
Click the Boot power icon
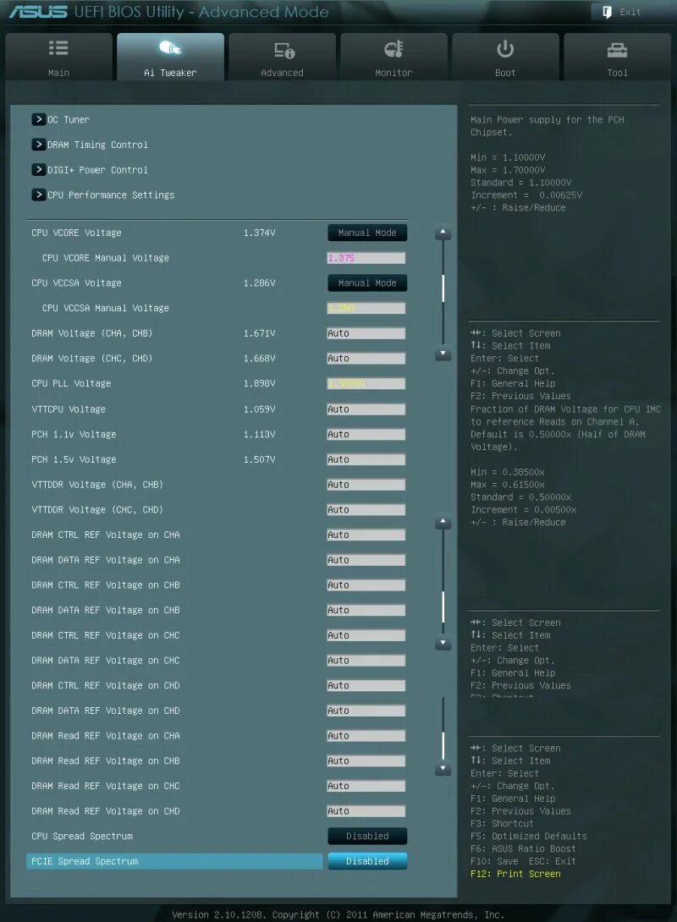click(x=505, y=49)
